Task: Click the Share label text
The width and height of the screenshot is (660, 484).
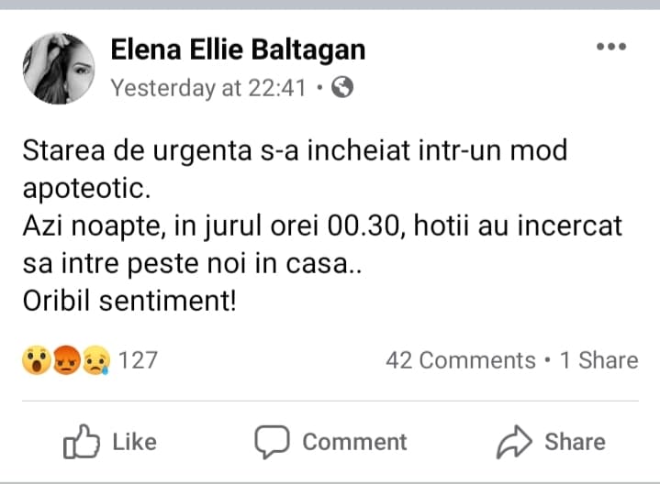Action: coord(575,442)
